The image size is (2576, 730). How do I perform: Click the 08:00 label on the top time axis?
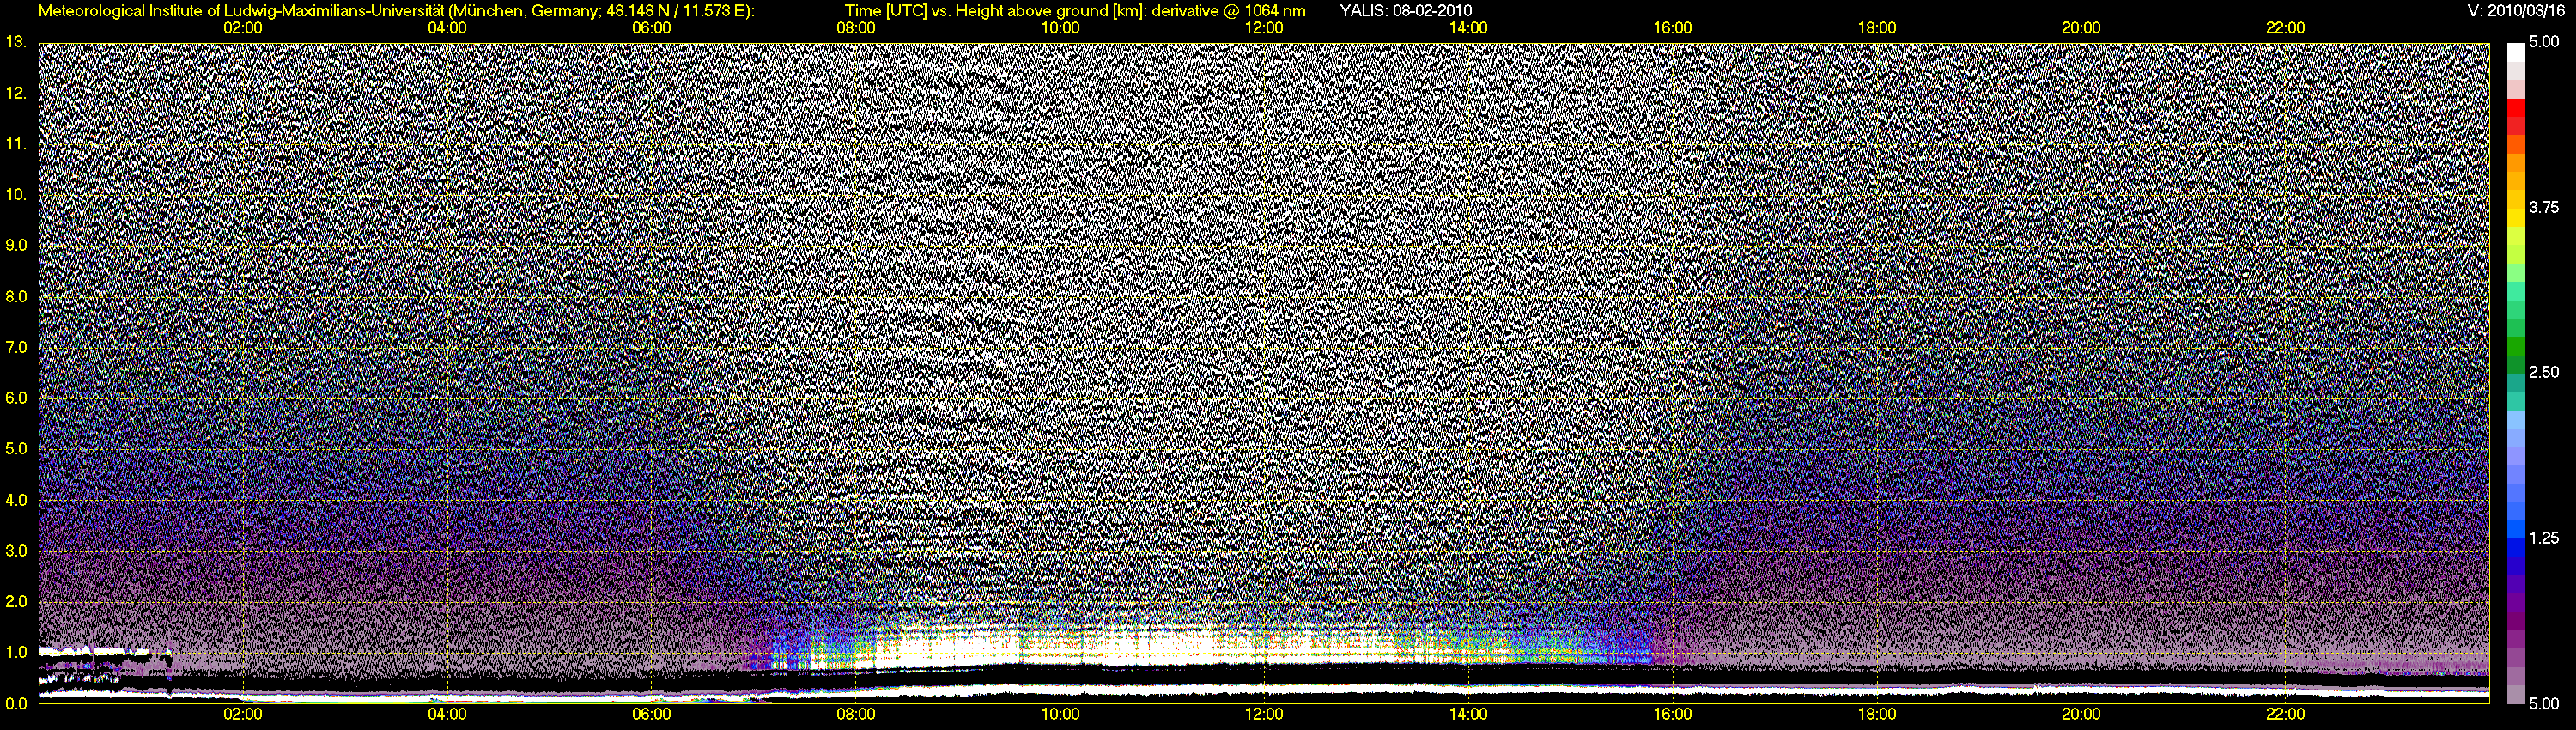tap(856, 28)
